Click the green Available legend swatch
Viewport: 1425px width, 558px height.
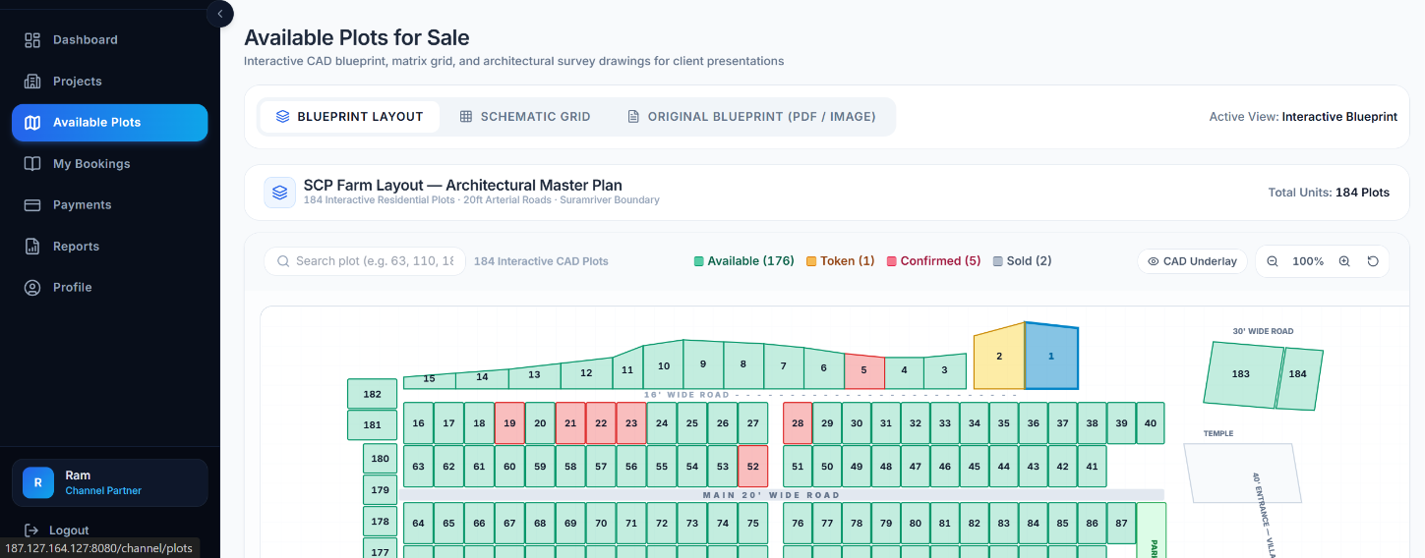[x=699, y=261]
